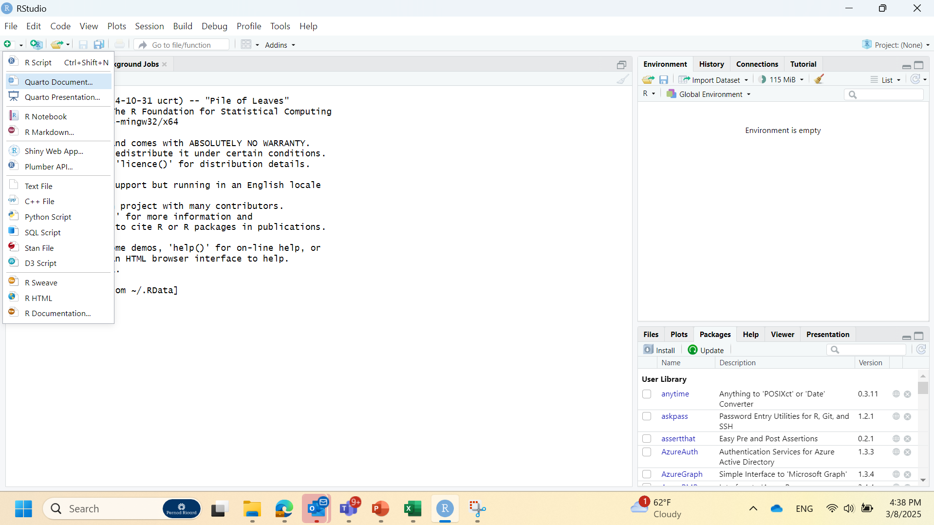
Task: Clear environment objects with the broom icon
Action: click(819, 79)
